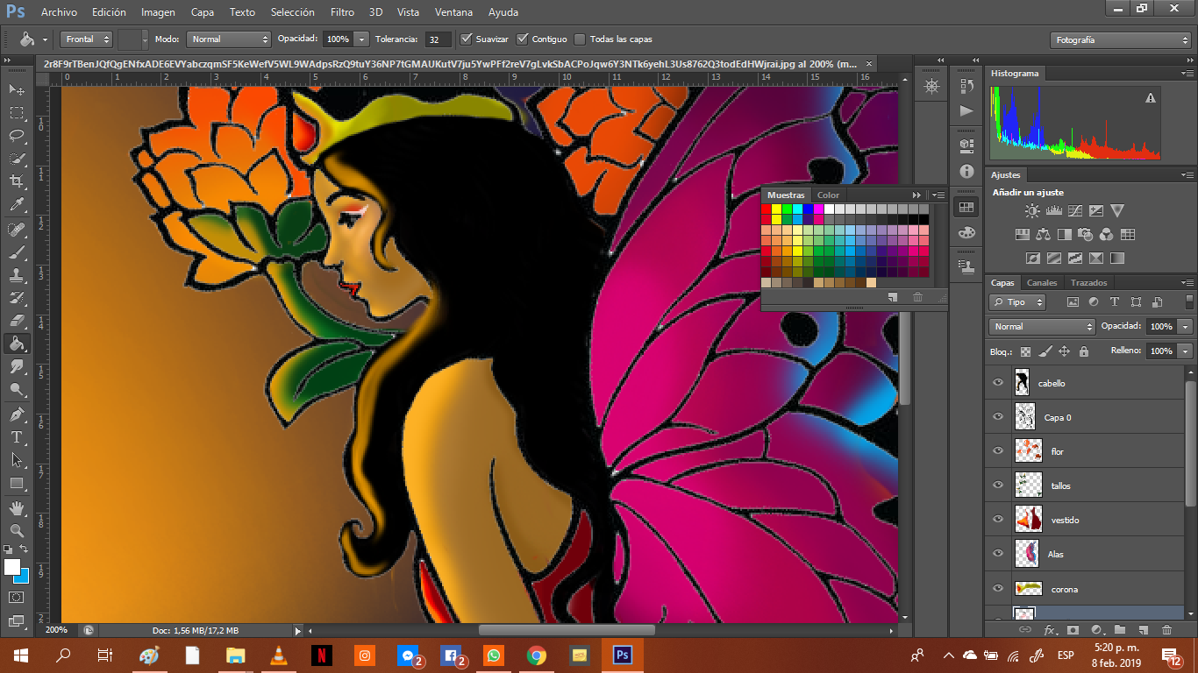Screen dimensions: 1198x673
Task: Hide the vestido layer
Action: pyautogui.click(x=998, y=520)
